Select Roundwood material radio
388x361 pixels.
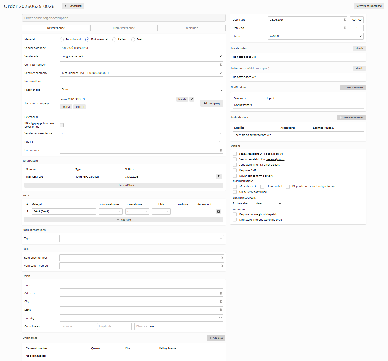pyautogui.click(x=62, y=39)
